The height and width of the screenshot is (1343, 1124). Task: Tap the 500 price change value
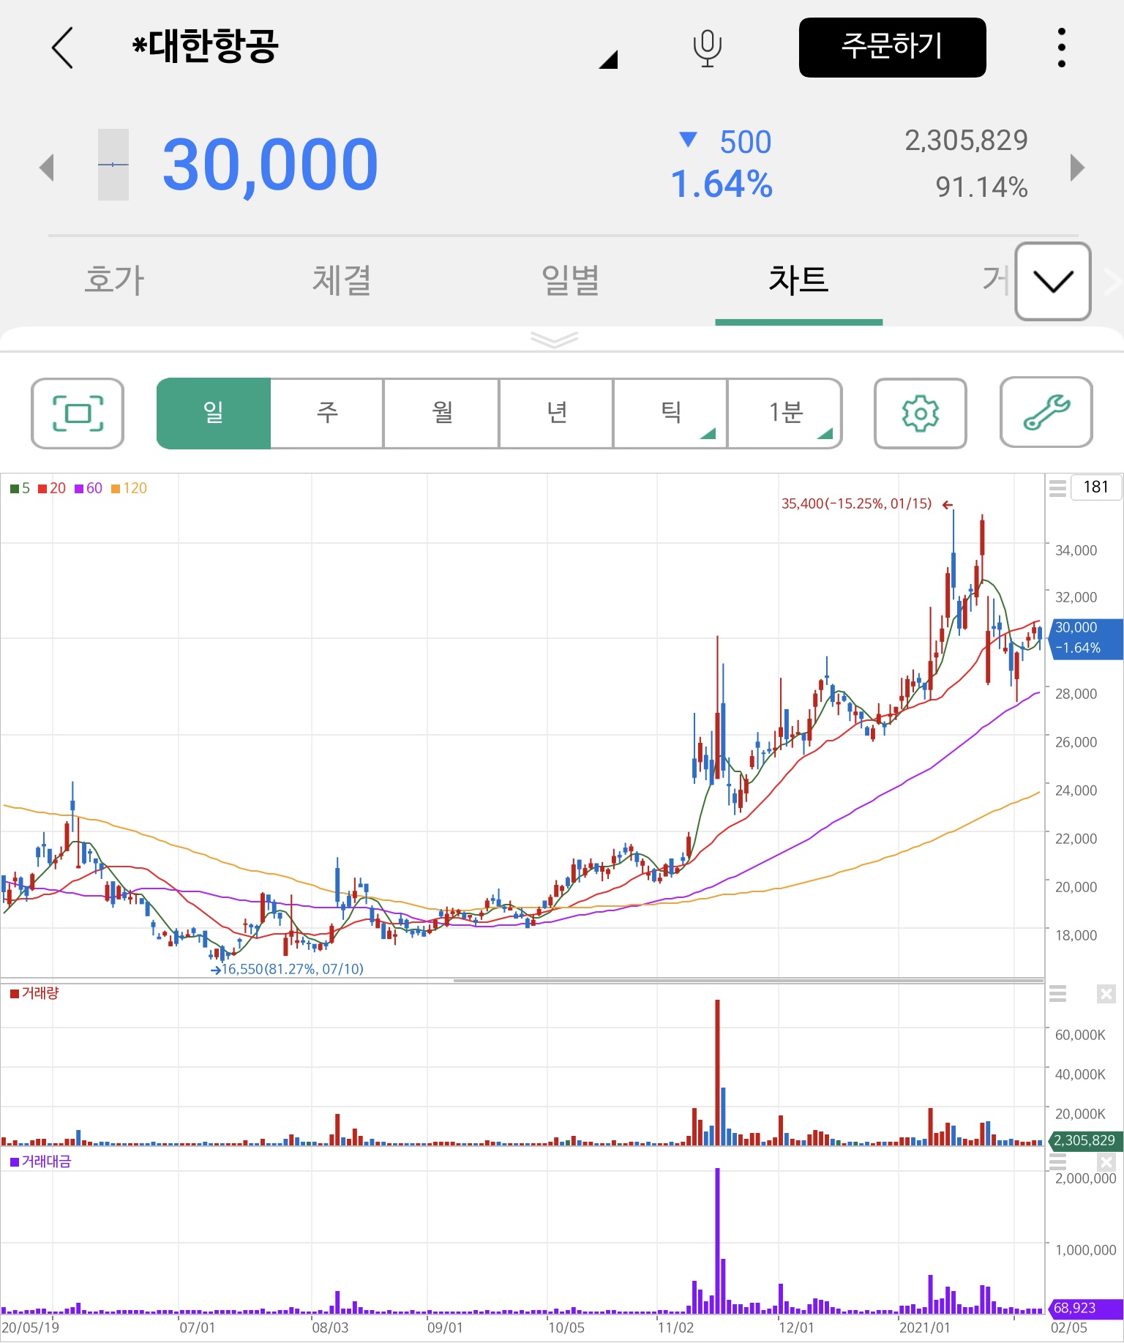[x=745, y=142]
